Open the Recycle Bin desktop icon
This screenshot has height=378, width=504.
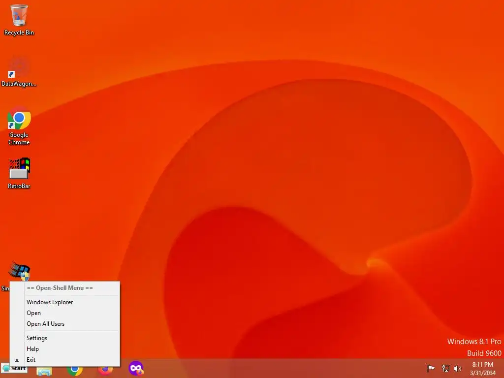click(x=19, y=20)
